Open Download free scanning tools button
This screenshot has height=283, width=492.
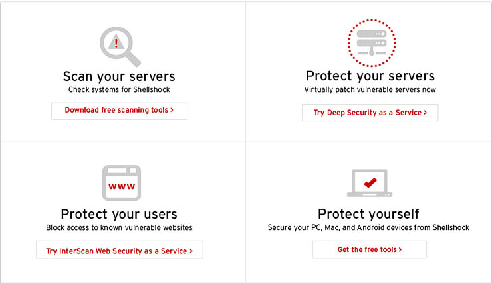point(119,111)
